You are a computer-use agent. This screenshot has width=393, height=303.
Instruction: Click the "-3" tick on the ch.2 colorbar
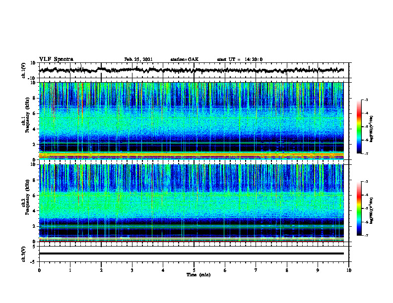366,182
